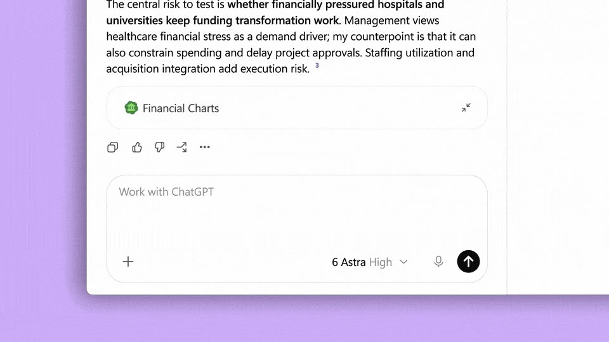Click the Financial Charts title text
Image resolution: width=609 pixels, height=342 pixels.
[x=181, y=108]
